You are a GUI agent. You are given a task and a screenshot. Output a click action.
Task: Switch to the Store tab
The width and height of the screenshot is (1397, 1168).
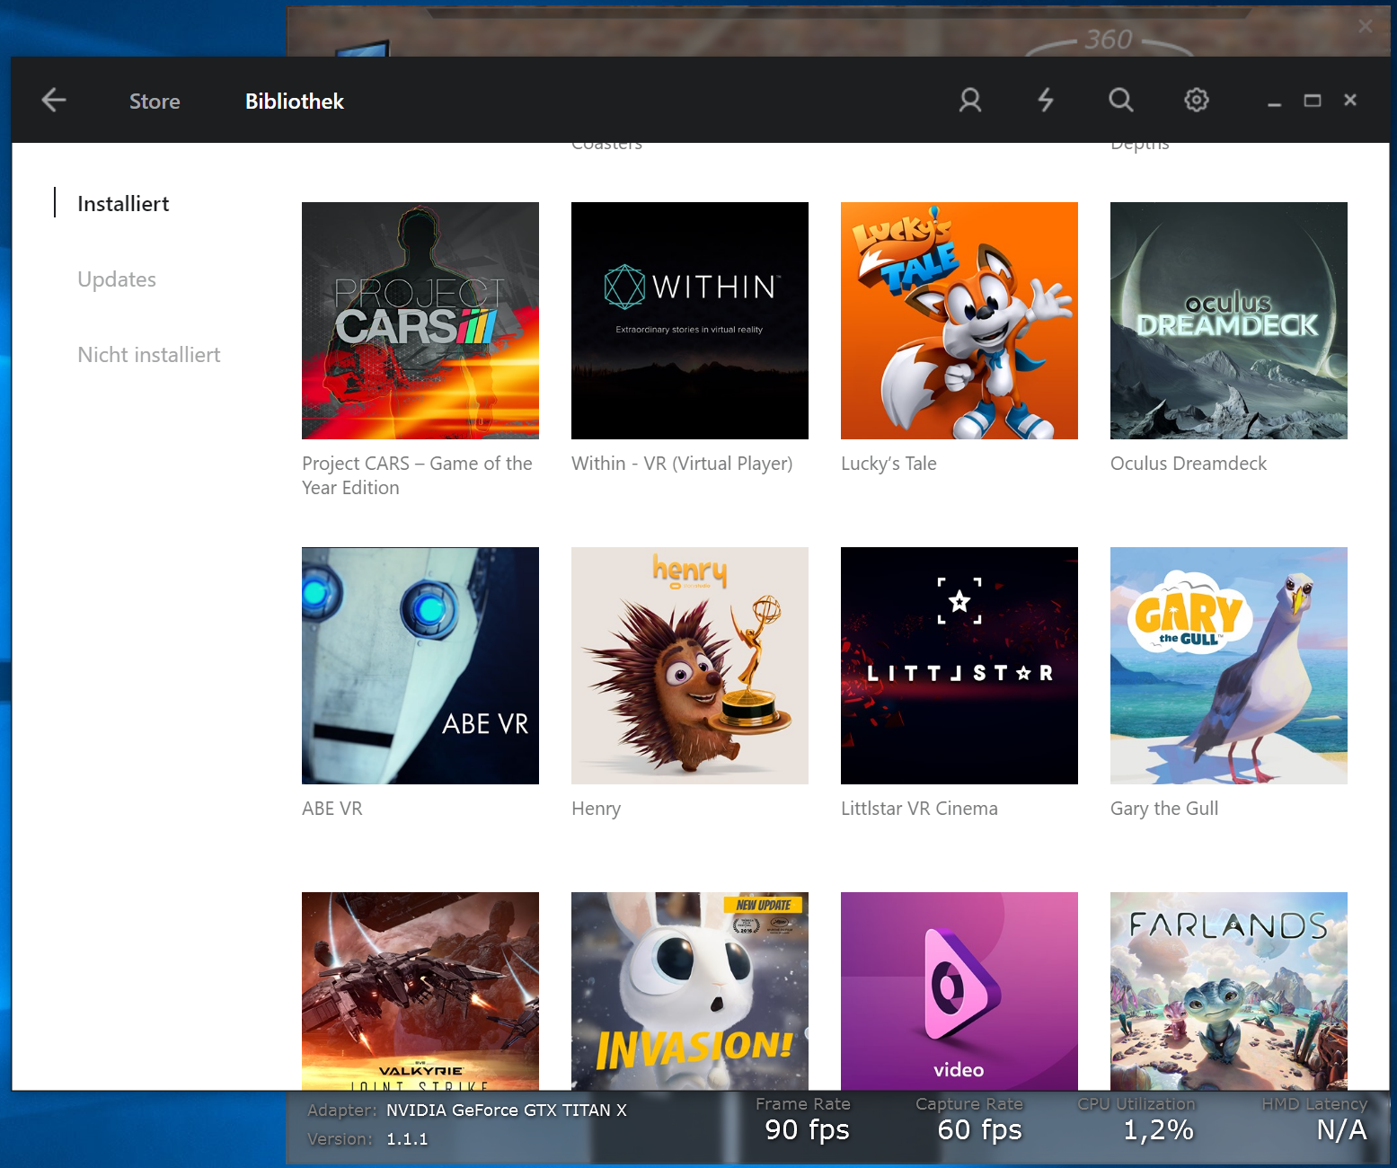pos(155,102)
